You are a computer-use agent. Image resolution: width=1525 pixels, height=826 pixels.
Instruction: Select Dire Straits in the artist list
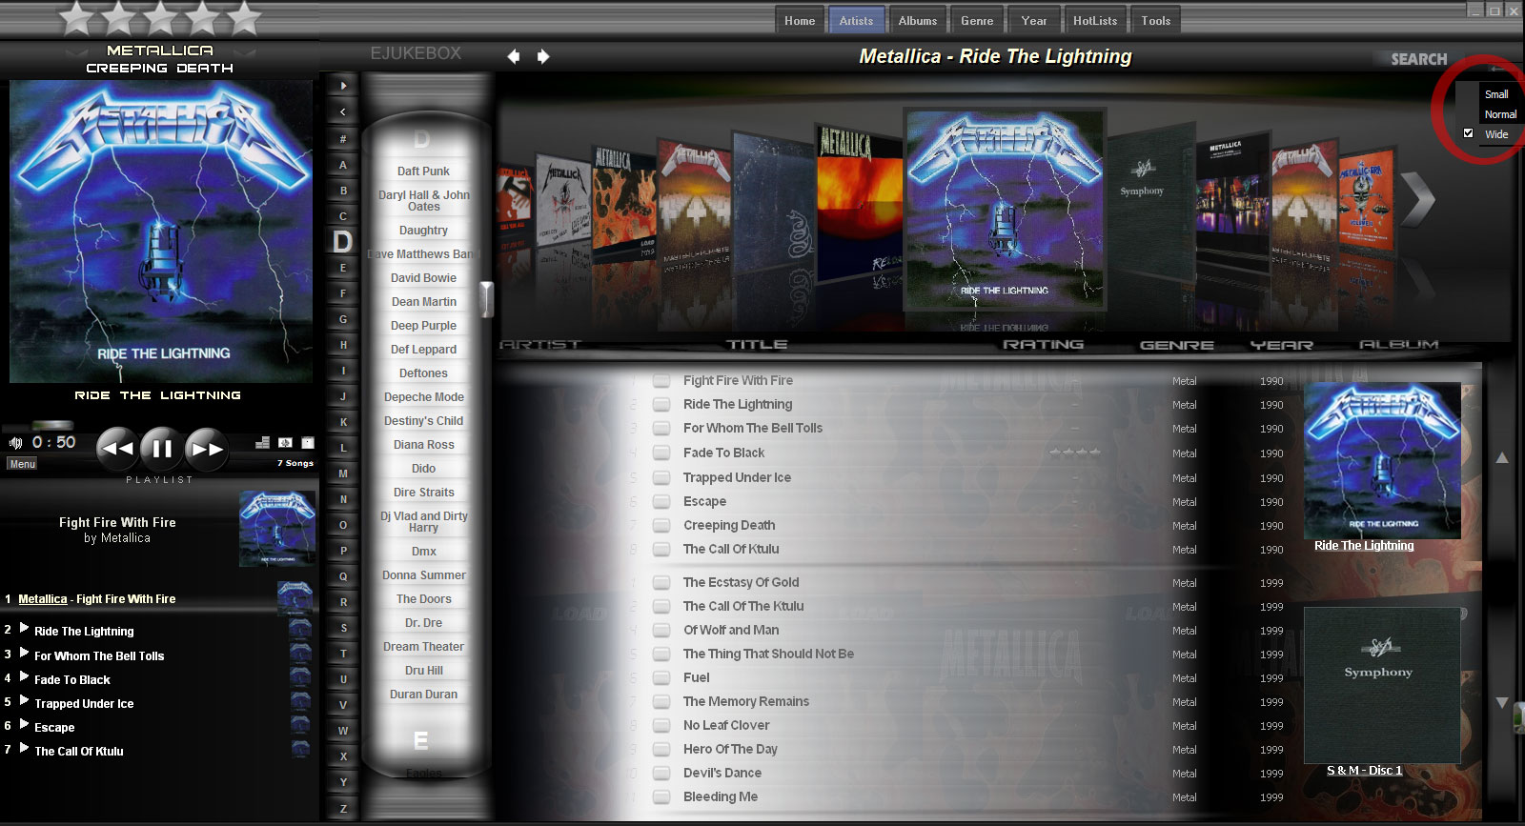[423, 493]
